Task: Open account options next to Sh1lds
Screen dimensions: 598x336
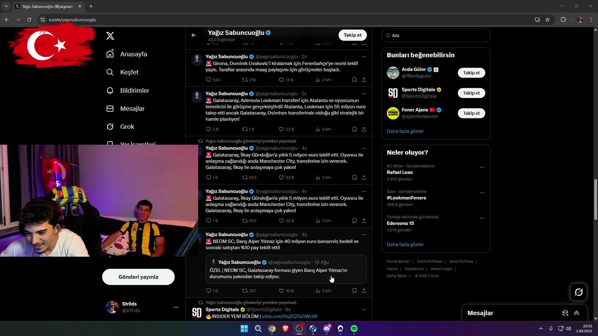Action: pos(176,307)
